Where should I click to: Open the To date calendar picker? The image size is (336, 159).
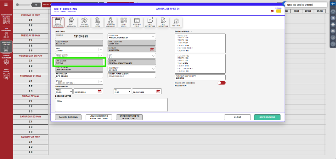pyautogui.click(x=158, y=91)
